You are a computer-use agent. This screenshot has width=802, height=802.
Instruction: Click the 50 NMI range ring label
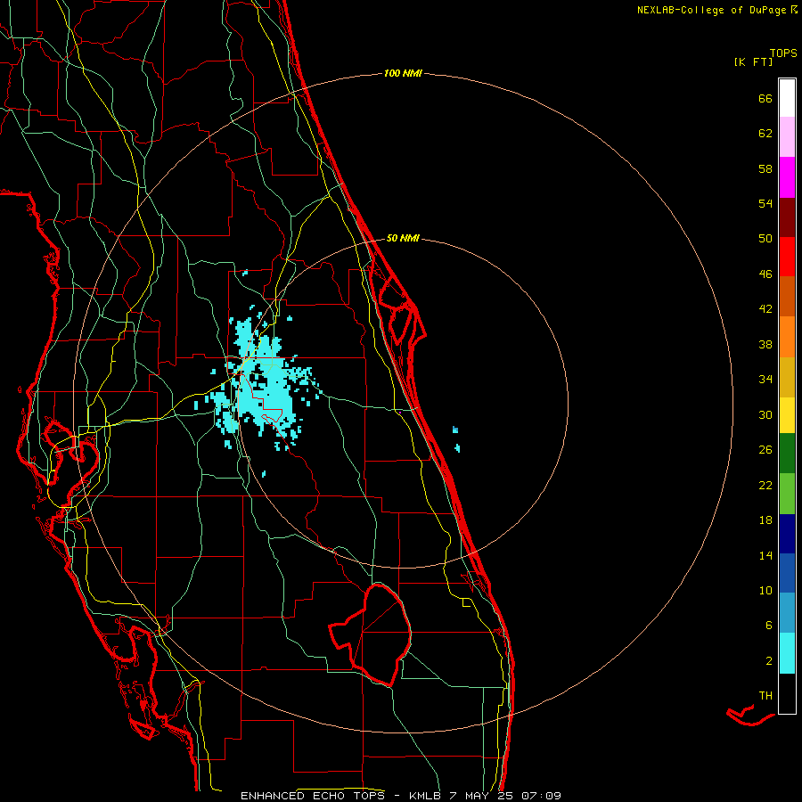click(x=403, y=238)
